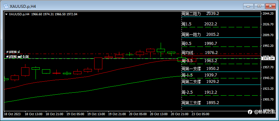Minimize the XAUUSD.p,H4 chart window
This screenshot has width=279, height=121.
(x=248, y=6)
